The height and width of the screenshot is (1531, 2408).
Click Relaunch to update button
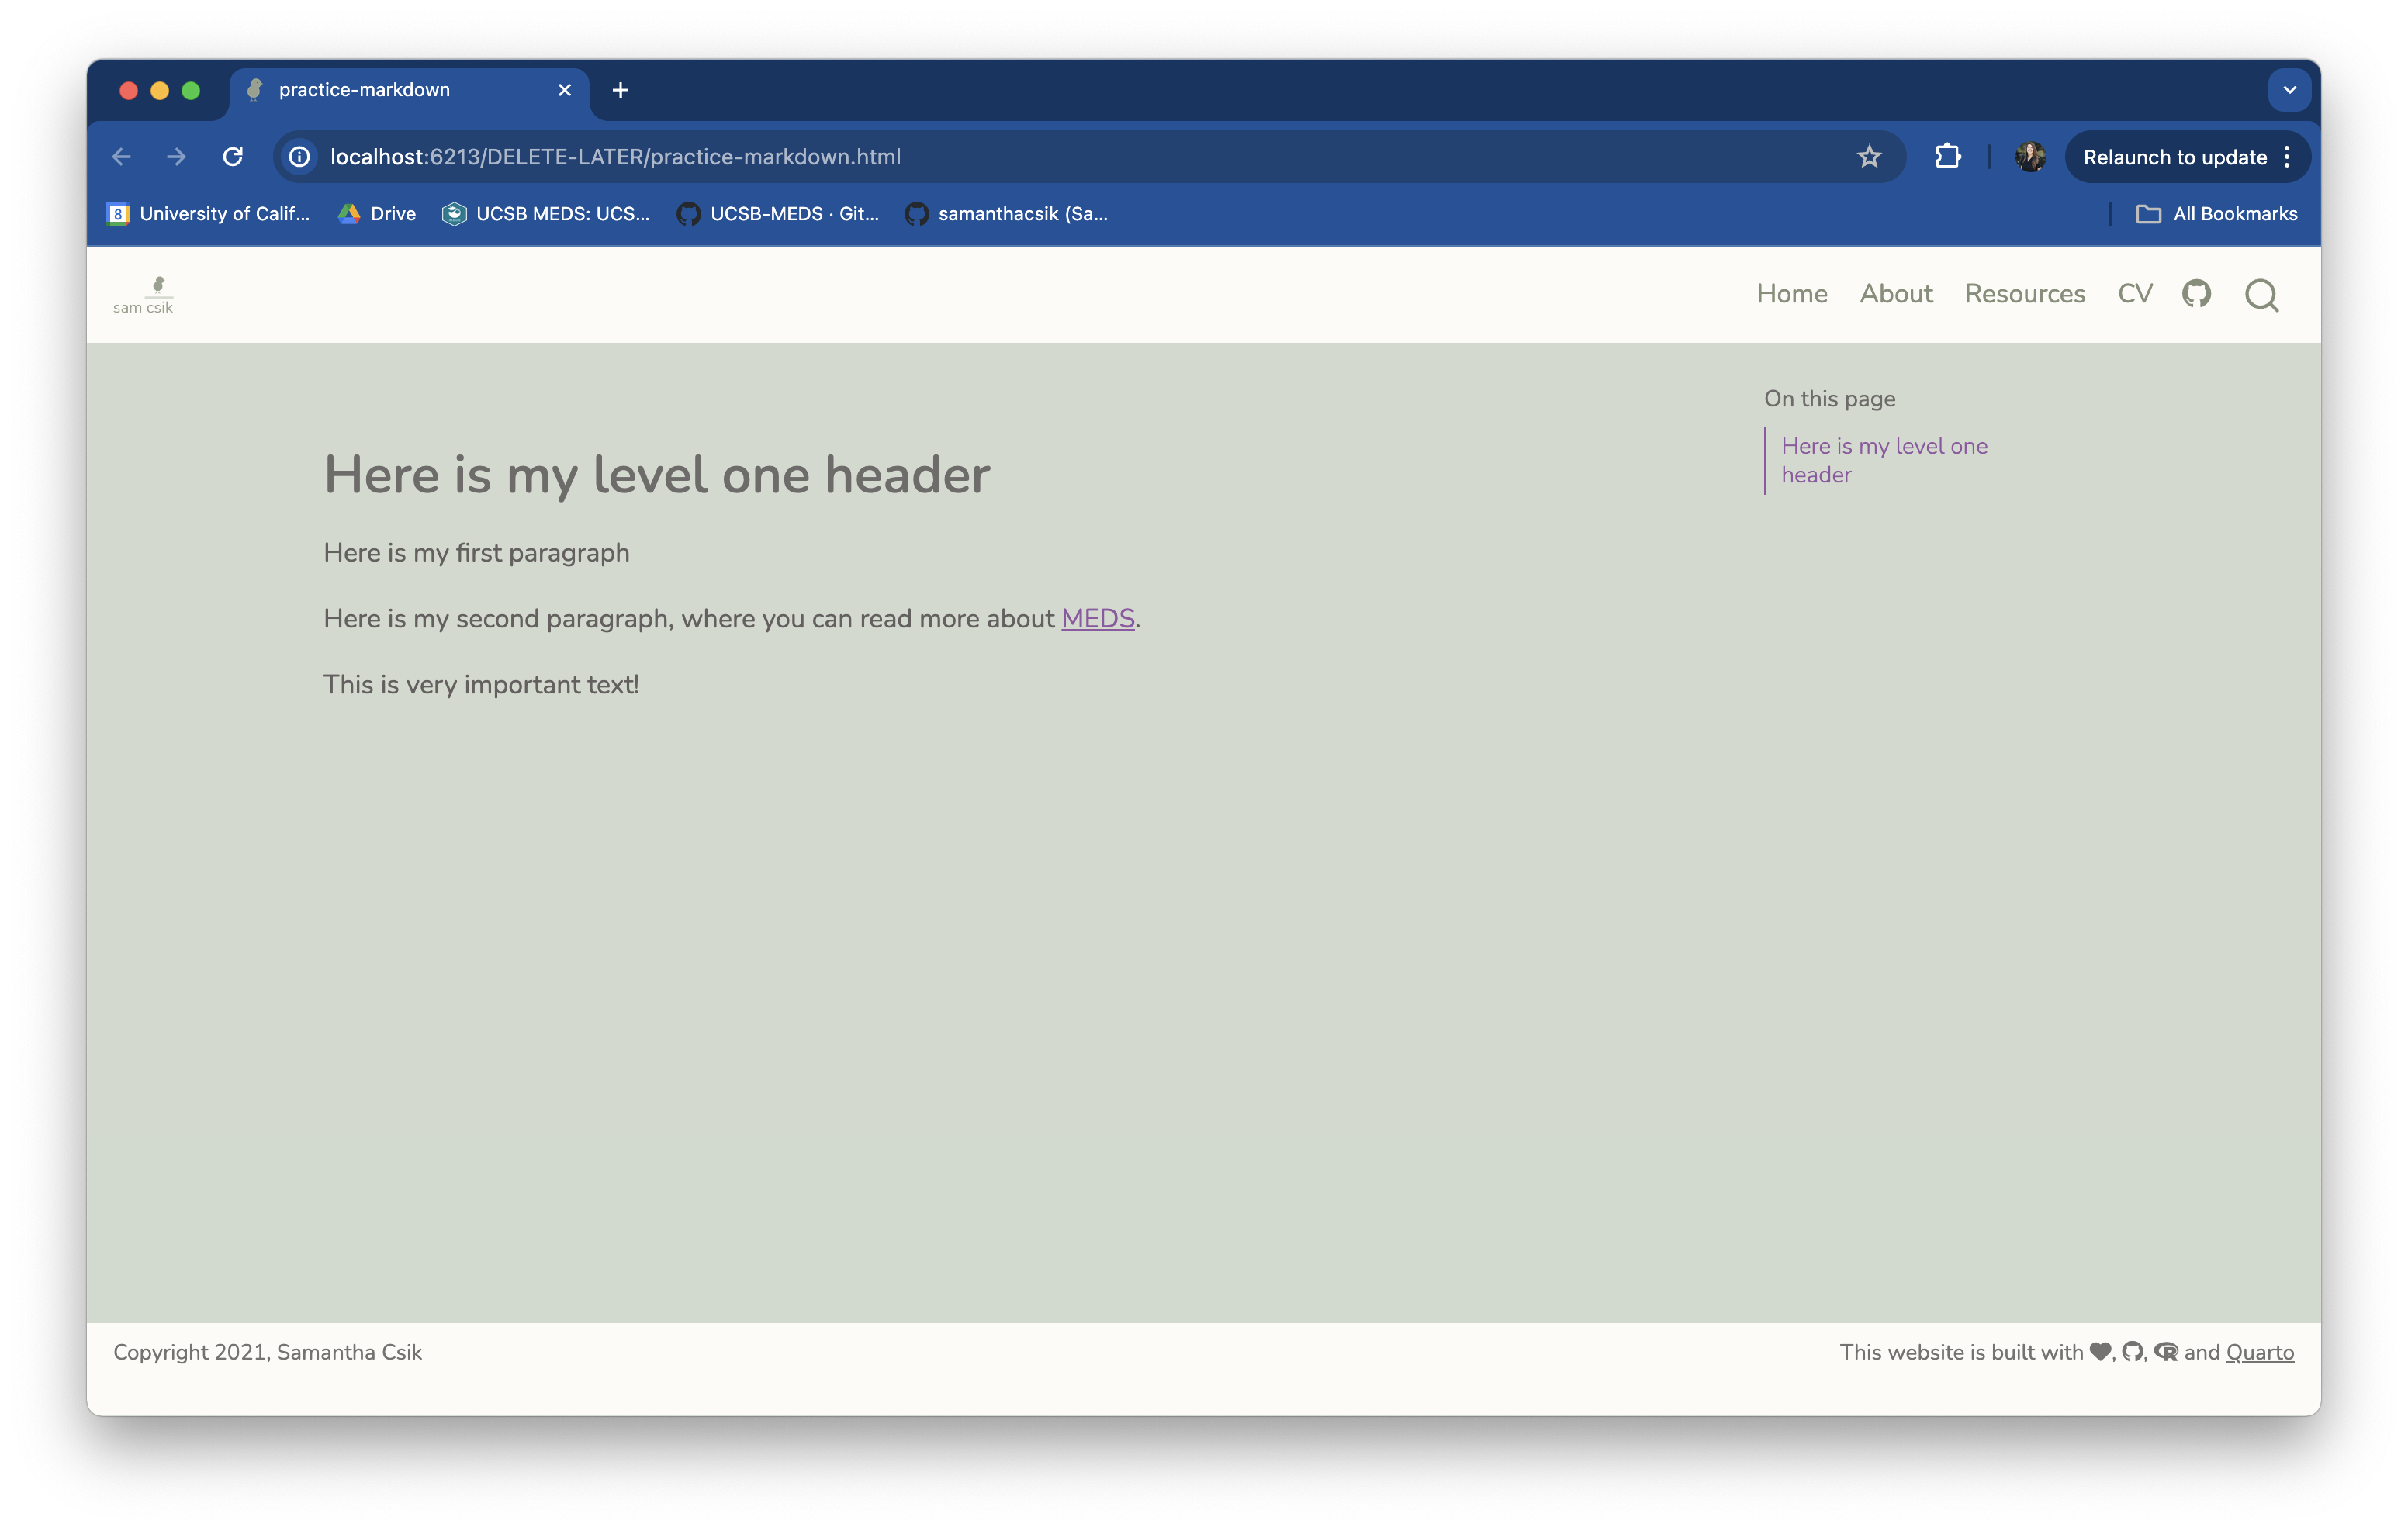point(2174,157)
